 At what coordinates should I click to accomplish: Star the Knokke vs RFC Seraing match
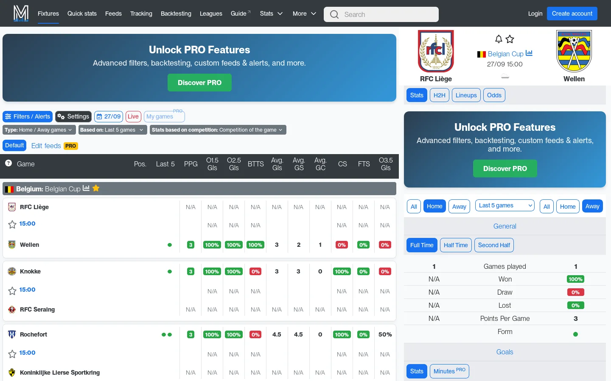pyautogui.click(x=12, y=290)
